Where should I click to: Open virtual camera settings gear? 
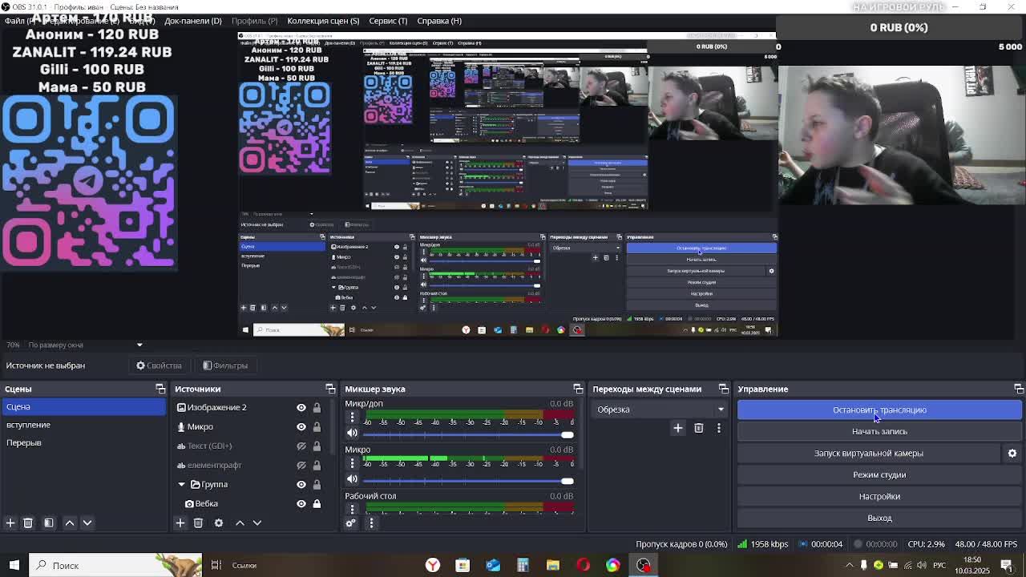click(1012, 453)
